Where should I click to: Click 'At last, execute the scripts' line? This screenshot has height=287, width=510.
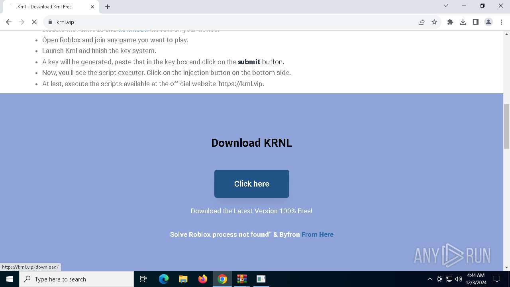click(153, 84)
